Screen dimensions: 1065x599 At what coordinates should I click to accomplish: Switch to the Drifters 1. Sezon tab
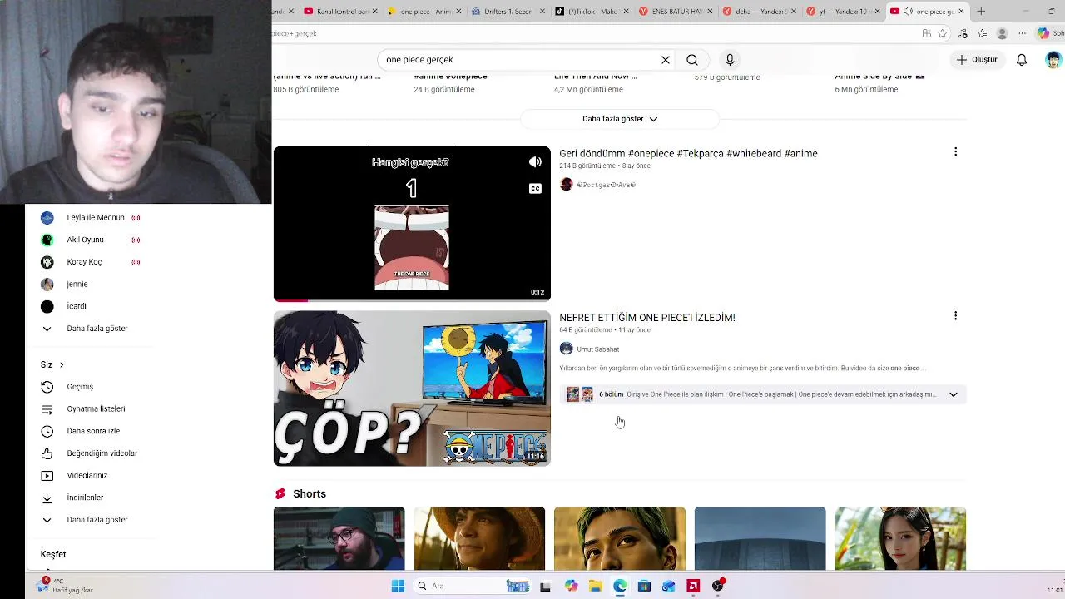(x=508, y=12)
